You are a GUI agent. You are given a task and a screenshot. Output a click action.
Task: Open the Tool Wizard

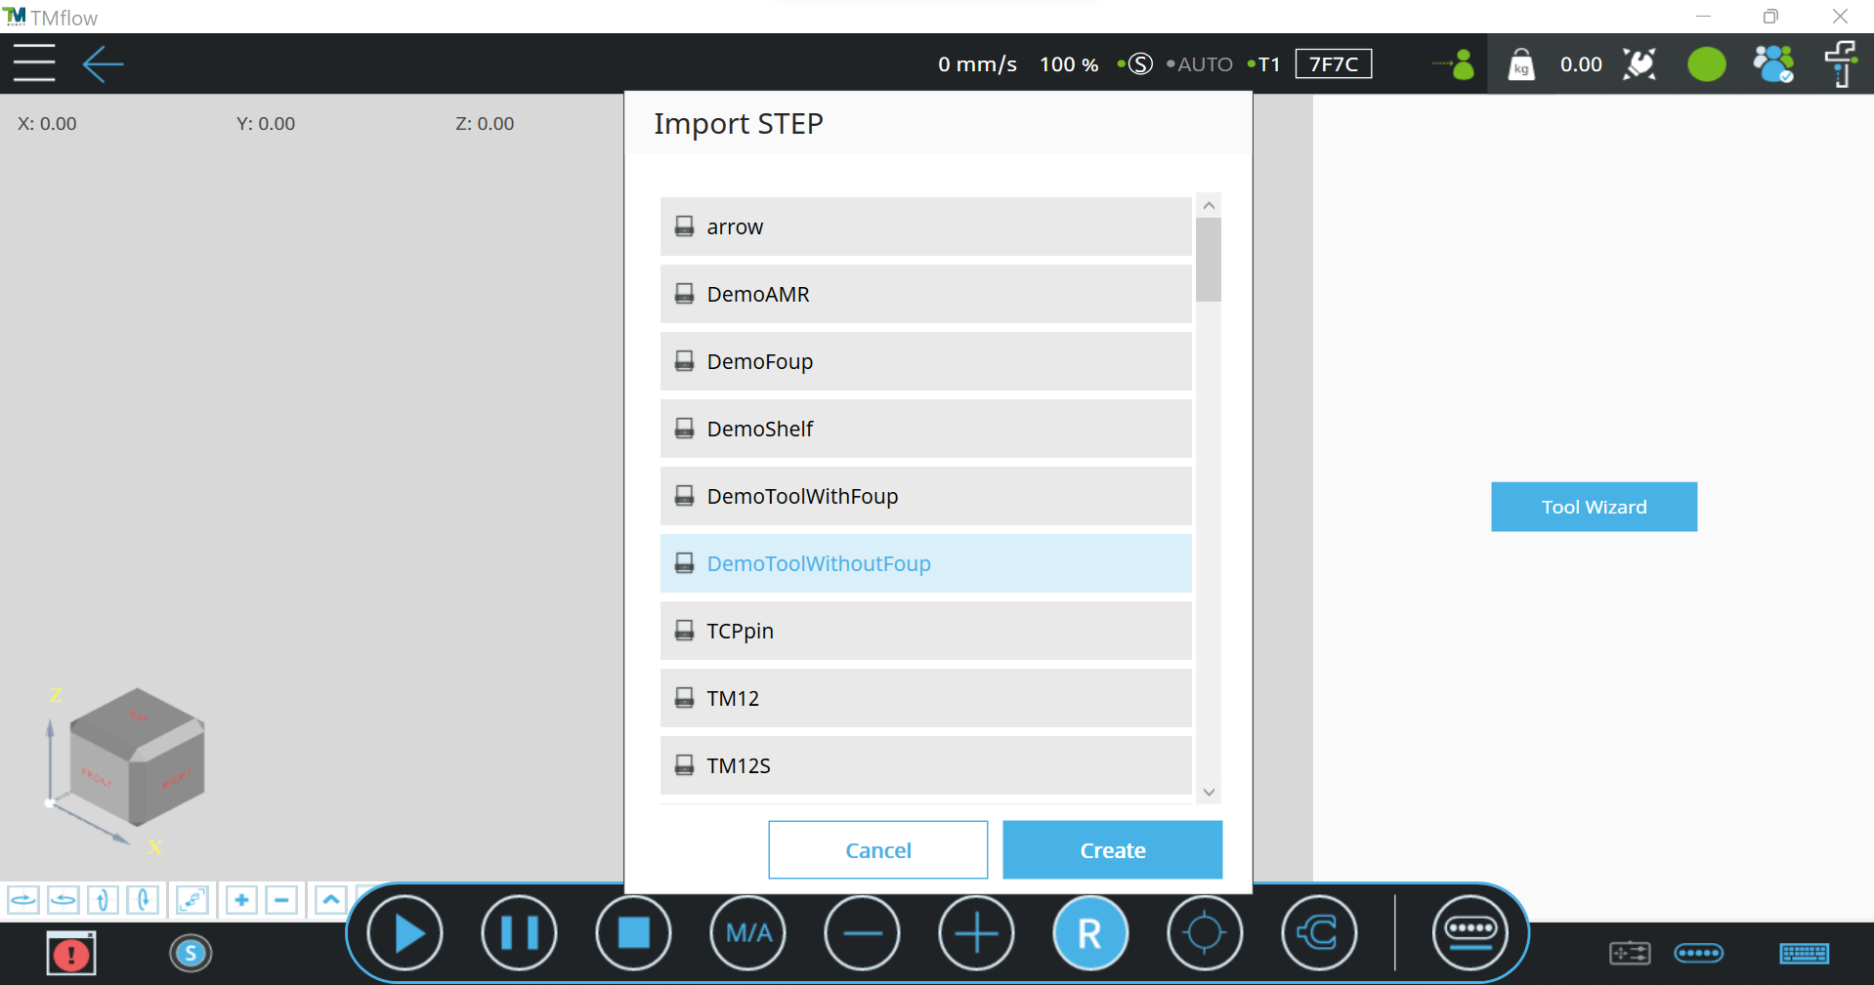pyautogui.click(x=1594, y=507)
